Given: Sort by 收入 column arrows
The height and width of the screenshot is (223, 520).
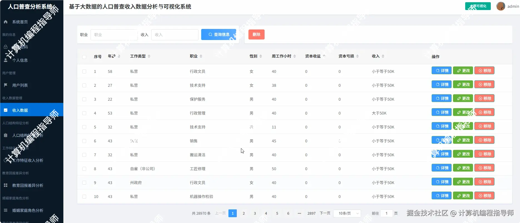Looking at the screenshot, I should point(383,56).
